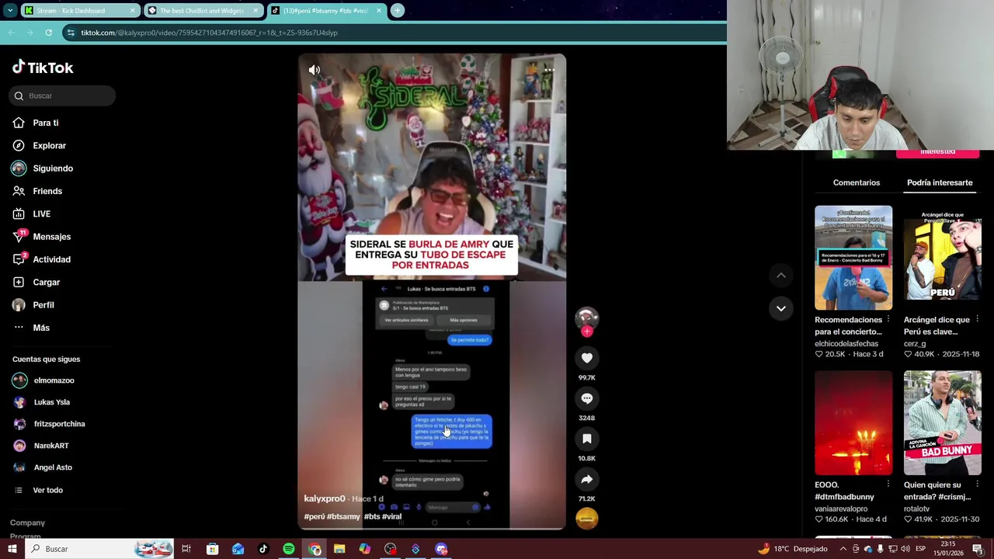Switch to Comentarios tab
The image size is (994, 559).
pos(857,182)
